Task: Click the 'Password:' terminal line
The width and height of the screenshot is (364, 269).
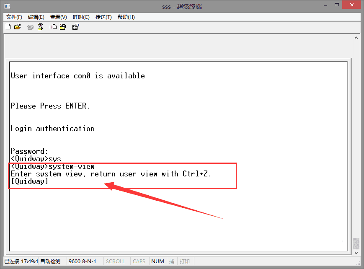Action: tap(29, 151)
